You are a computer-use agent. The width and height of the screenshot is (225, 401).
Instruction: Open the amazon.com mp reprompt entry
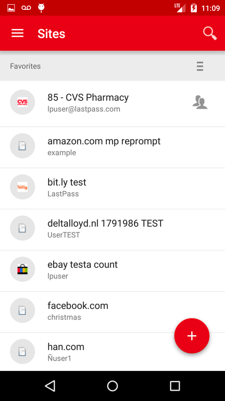click(x=112, y=147)
